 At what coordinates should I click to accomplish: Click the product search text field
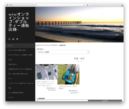pos(62,100)
